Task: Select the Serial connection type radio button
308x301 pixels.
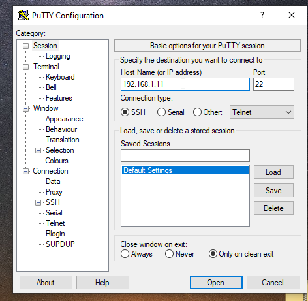Action: coord(161,112)
